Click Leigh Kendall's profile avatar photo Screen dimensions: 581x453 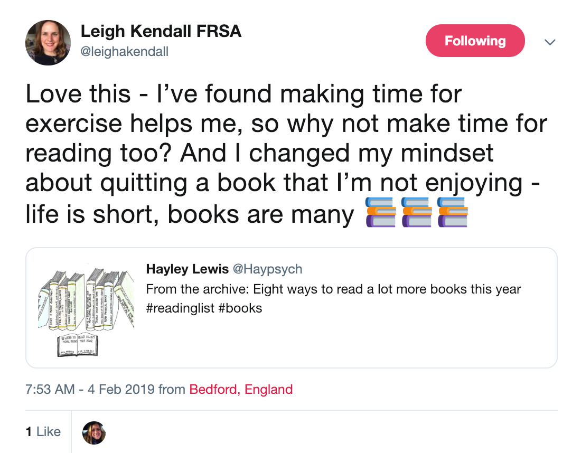pyautogui.click(x=48, y=43)
